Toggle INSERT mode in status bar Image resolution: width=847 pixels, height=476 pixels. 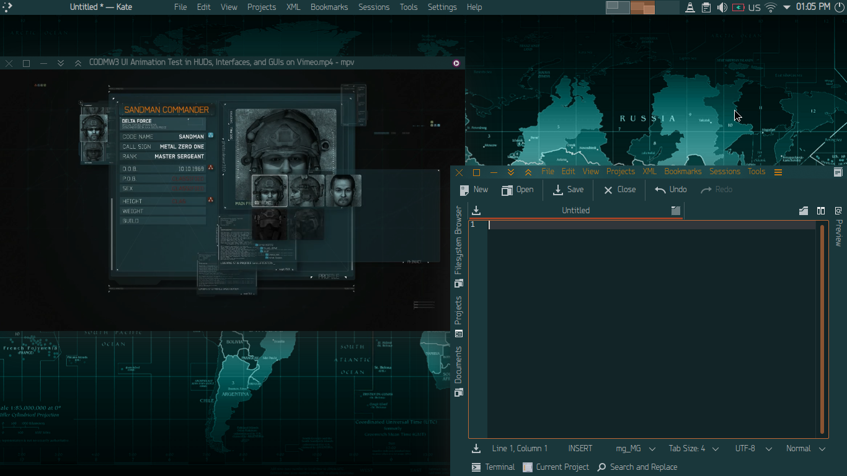tap(580, 449)
